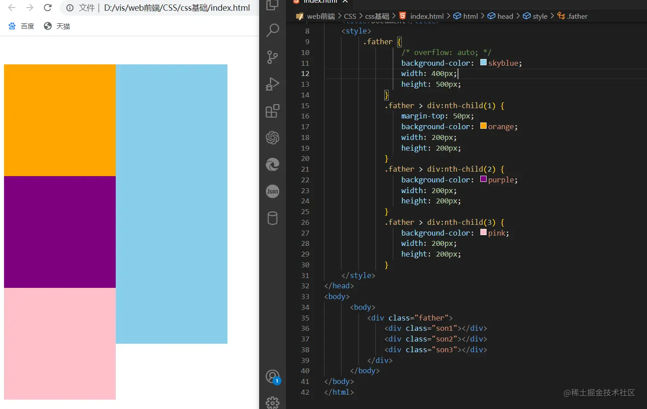647x409 pixels.
Task: Open the skyblue color picker swatch
Action: pos(483,63)
